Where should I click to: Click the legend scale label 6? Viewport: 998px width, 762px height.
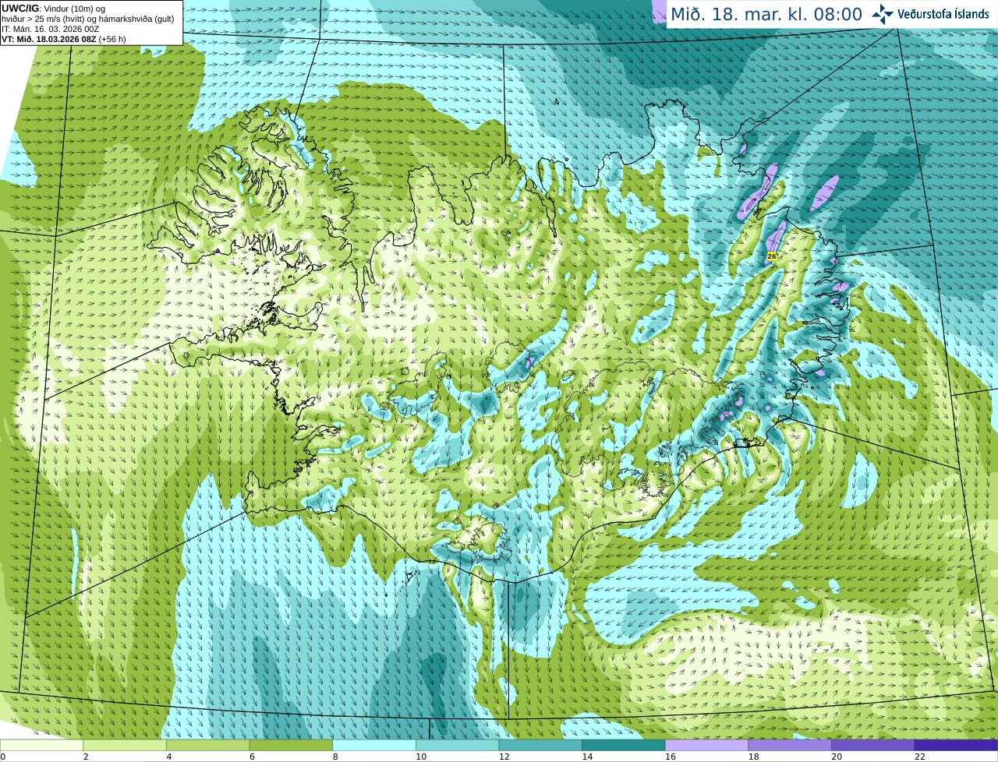coord(252,757)
